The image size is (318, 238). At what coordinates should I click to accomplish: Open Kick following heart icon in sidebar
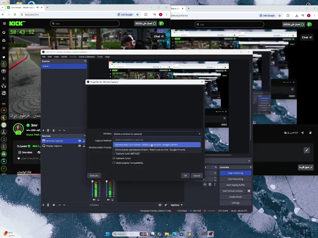(x=4, y=48)
